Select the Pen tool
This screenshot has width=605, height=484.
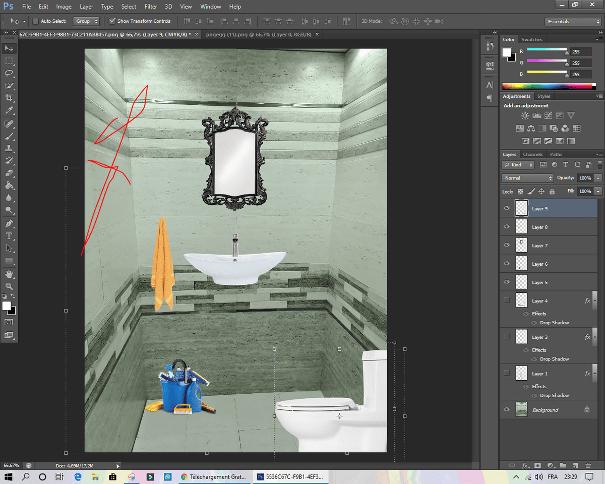9,223
